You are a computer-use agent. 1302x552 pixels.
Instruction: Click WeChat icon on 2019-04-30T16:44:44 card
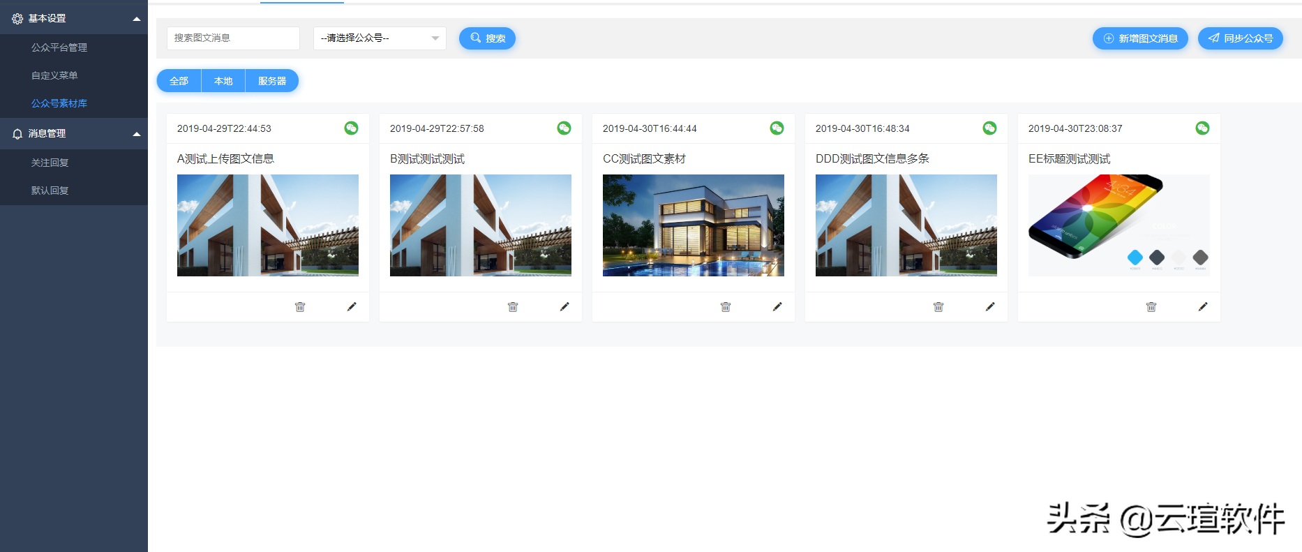click(777, 128)
